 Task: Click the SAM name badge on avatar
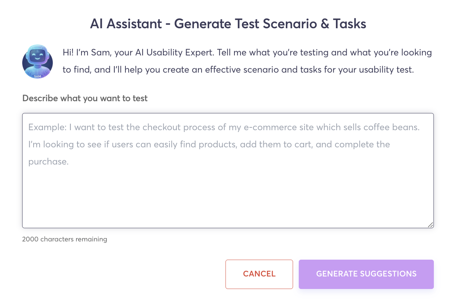[x=38, y=76]
